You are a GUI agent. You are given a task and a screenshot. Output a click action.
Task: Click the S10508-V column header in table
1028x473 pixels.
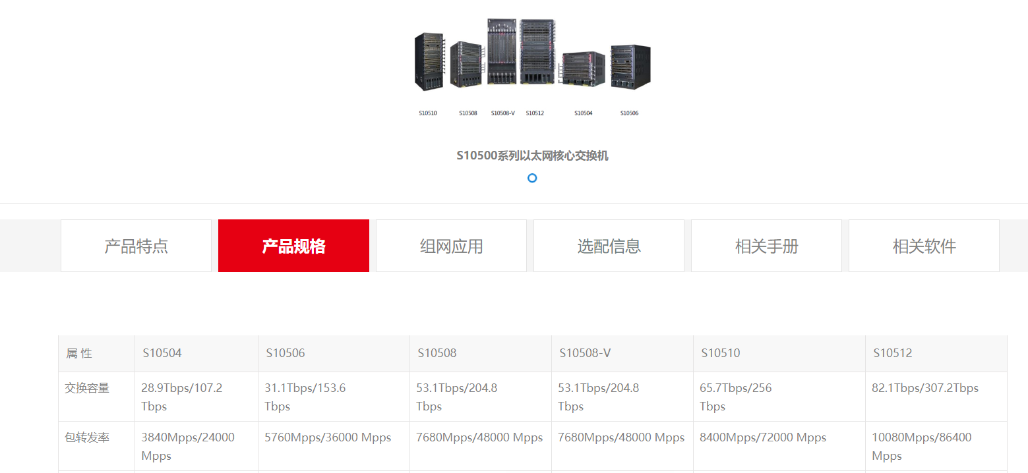click(622, 354)
